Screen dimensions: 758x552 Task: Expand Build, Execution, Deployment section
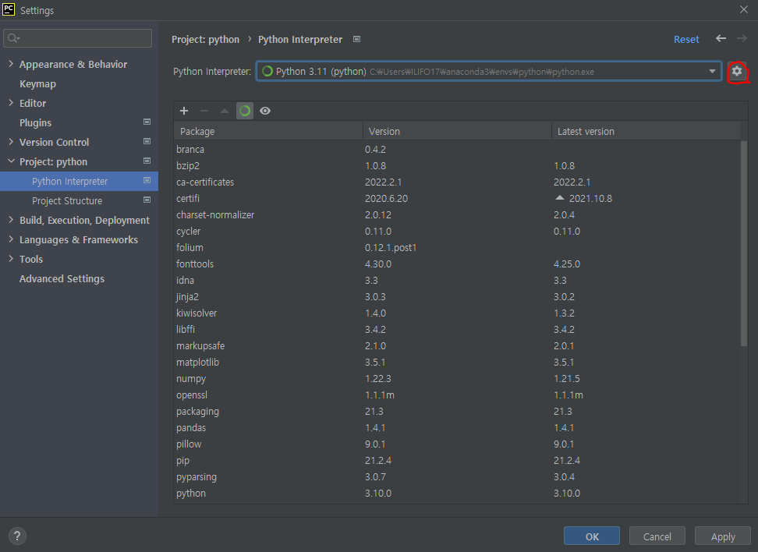[11, 219]
